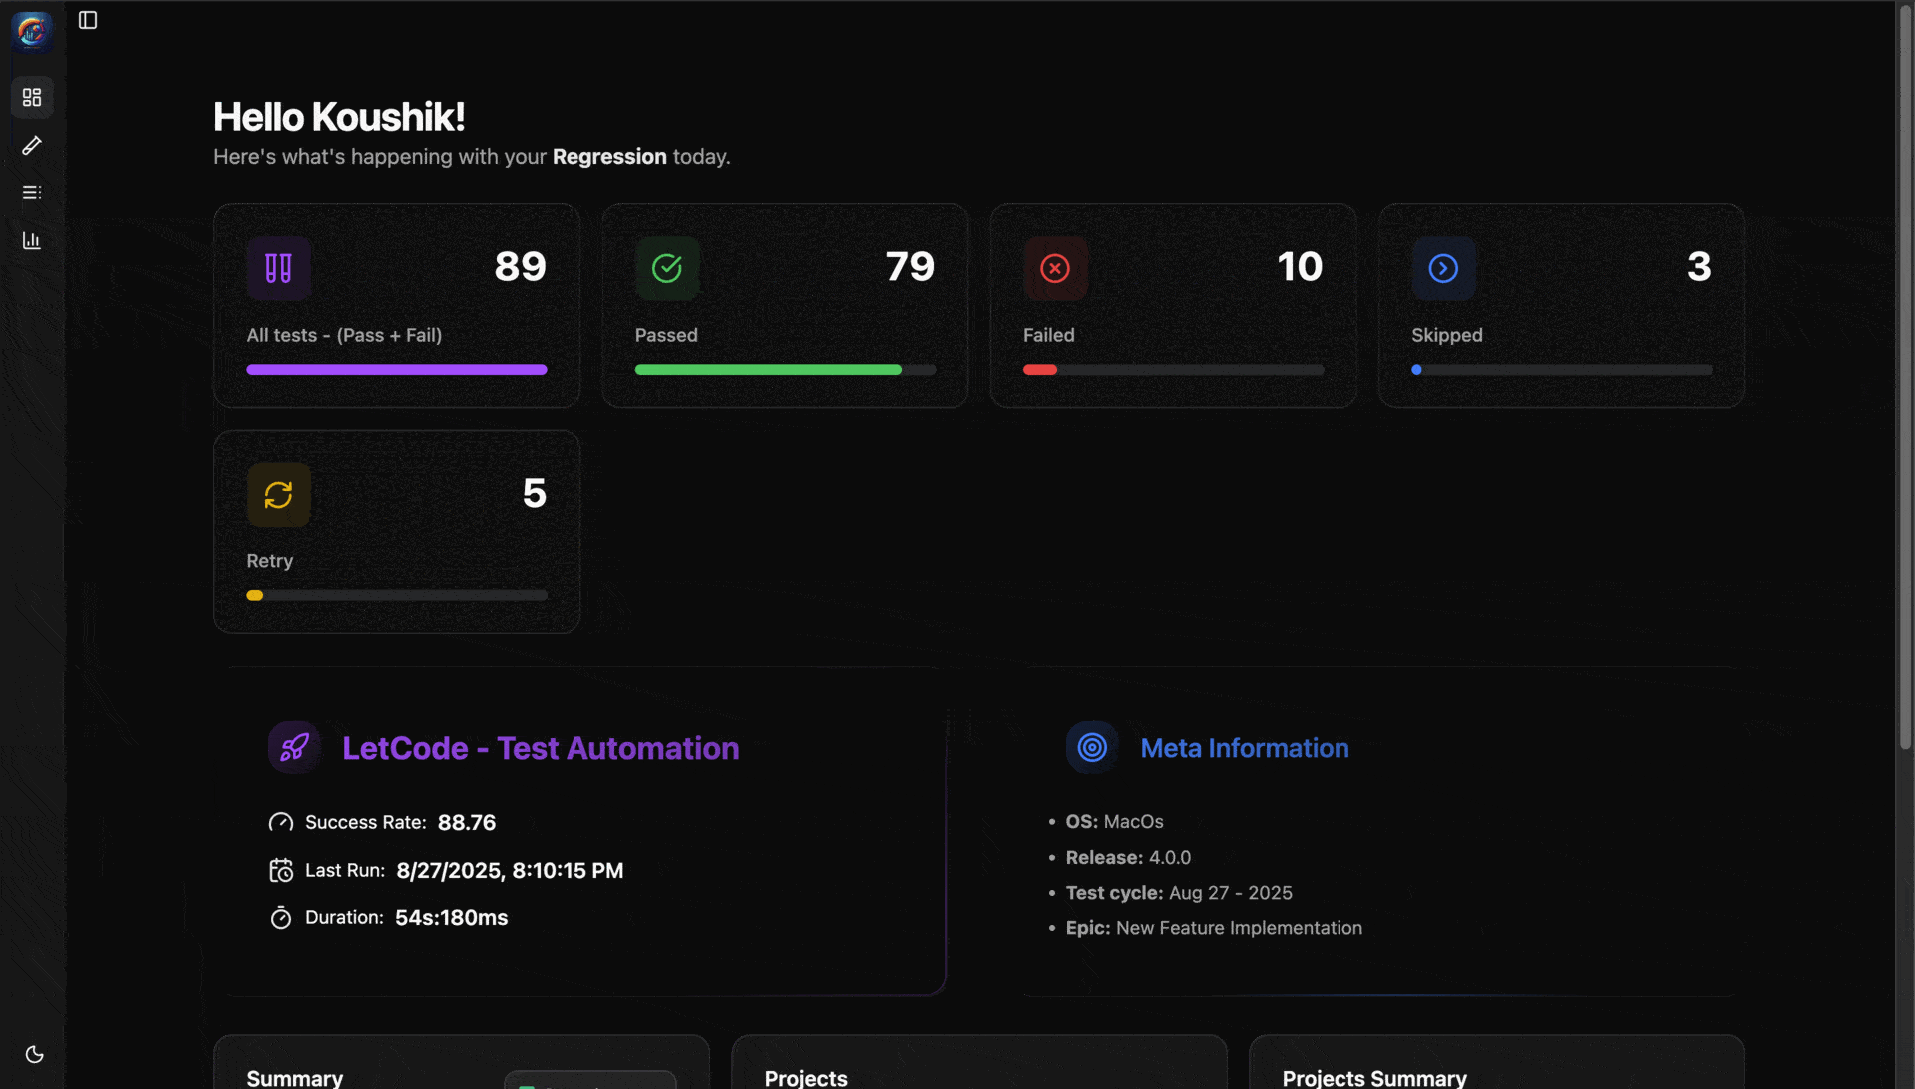This screenshot has height=1089, width=1915.
Task: Click the Failed tests card
Action: tap(1173, 305)
